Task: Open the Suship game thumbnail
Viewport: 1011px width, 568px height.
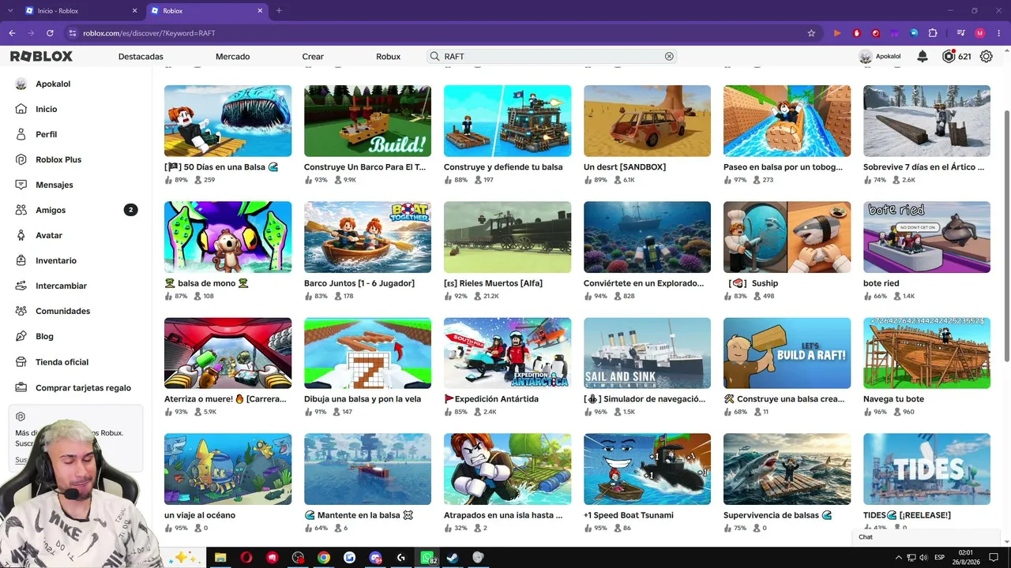Action: [787, 237]
